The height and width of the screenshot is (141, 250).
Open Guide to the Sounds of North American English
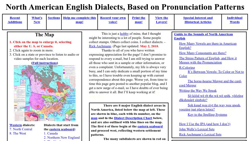[203, 36]
